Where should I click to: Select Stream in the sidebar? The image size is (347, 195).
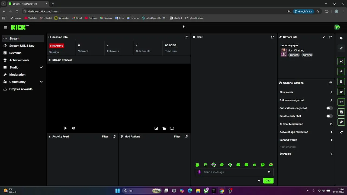23,38
